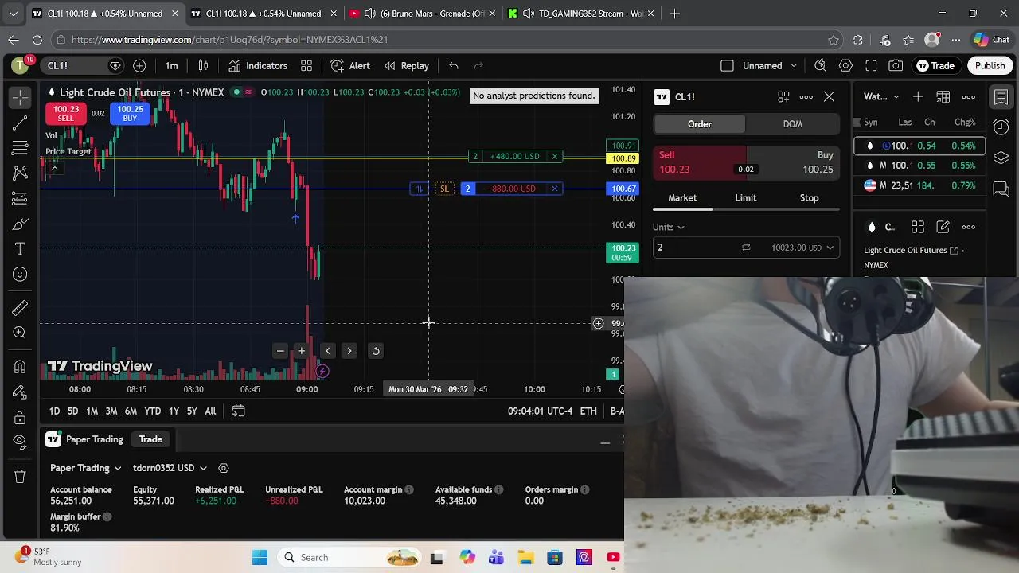
Task: Open Indicators dialog
Action: pos(257,66)
